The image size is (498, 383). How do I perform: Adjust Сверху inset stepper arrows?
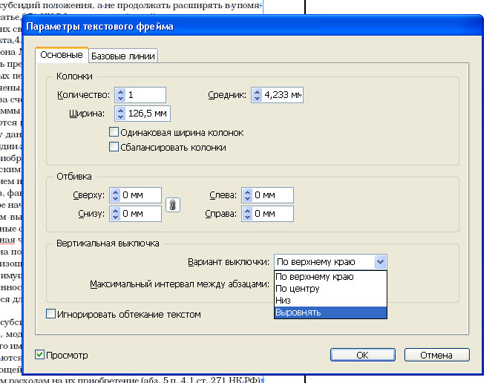click(115, 195)
